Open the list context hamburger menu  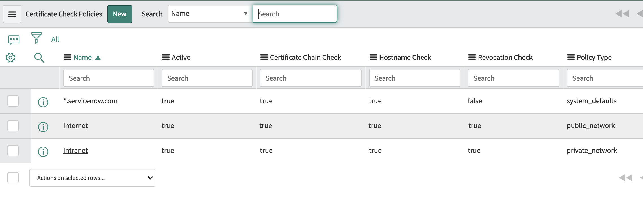(x=12, y=14)
